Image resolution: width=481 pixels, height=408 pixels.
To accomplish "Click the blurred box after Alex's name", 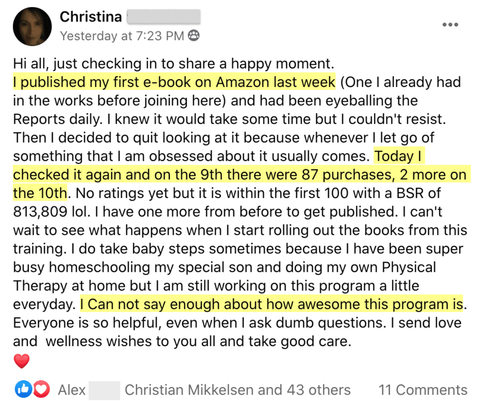I will coord(104,390).
